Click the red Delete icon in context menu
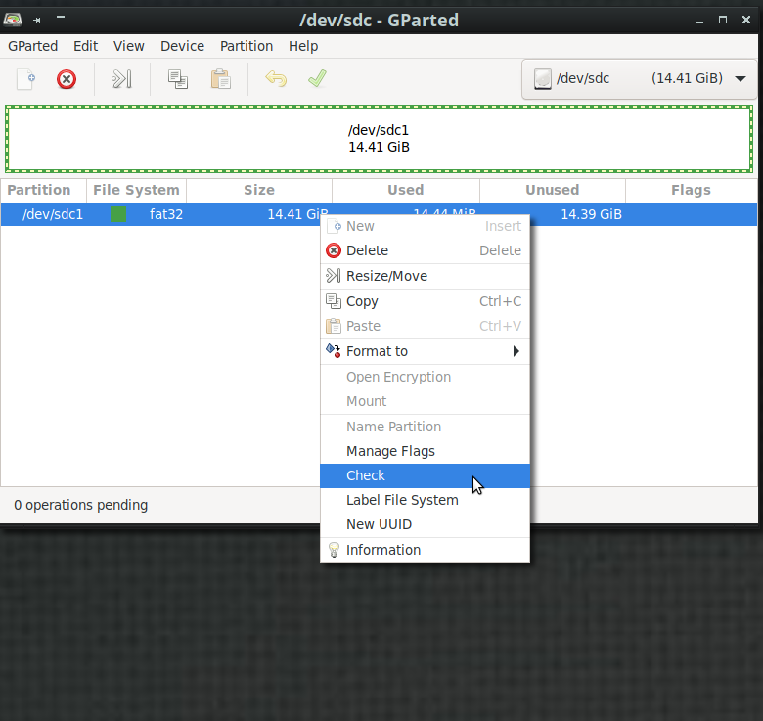The width and height of the screenshot is (763, 721). click(334, 250)
